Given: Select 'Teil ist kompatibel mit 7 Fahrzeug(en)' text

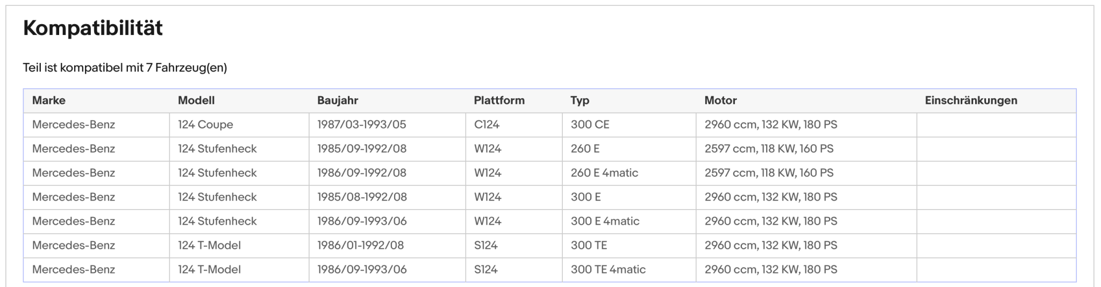Looking at the screenshot, I should click(x=125, y=68).
